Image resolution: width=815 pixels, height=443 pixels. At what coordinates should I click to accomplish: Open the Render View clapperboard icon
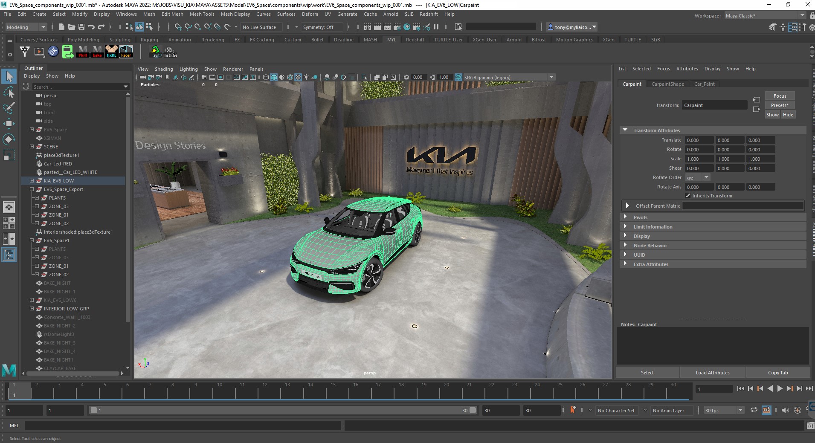(x=368, y=27)
